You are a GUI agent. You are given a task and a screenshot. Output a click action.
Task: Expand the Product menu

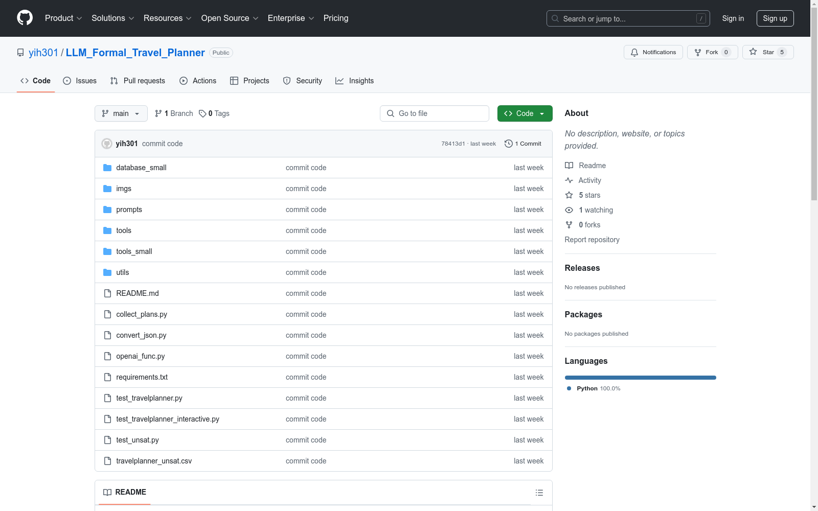click(63, 18)
